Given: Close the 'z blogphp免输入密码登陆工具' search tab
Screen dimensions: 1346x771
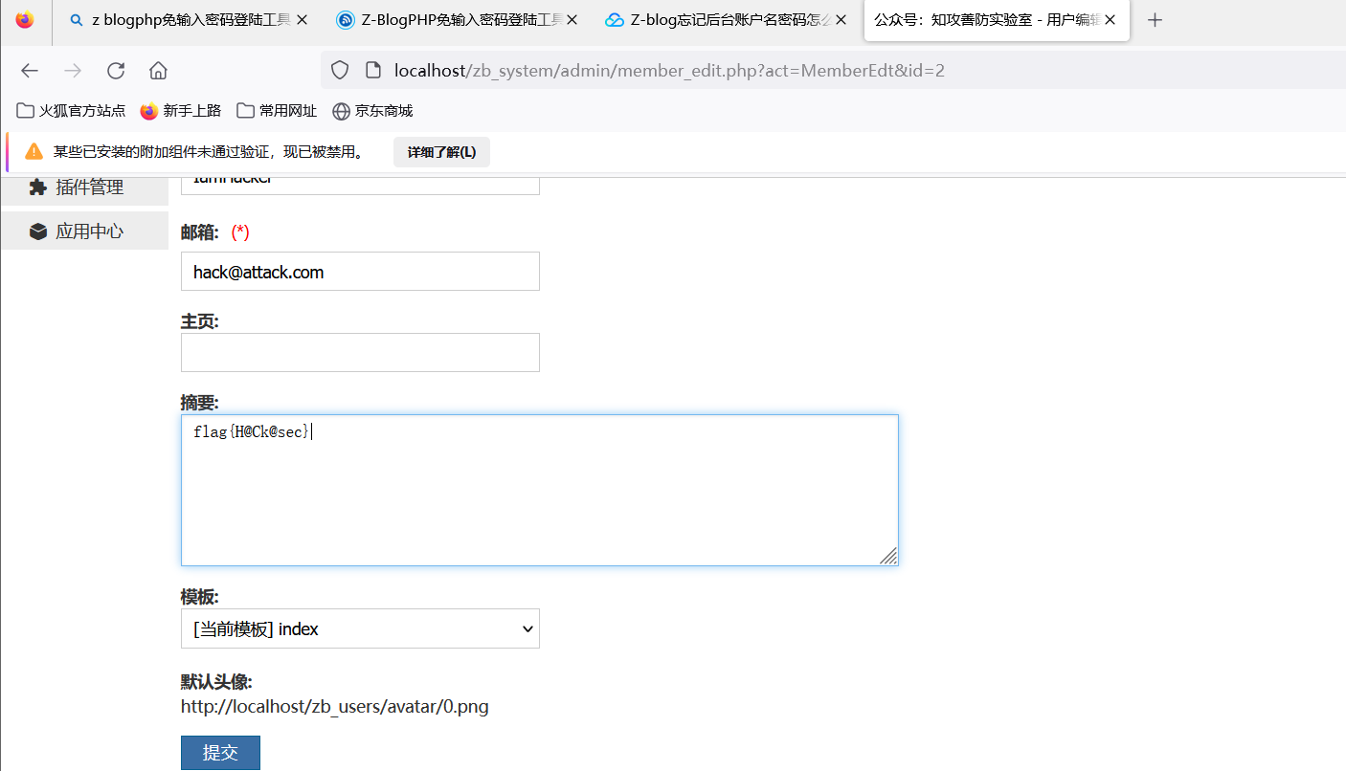Looking at the screenshot, I should (303, 20).
